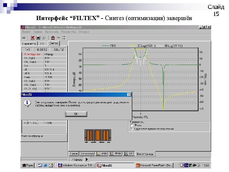Select the Фаза radio button
This screenshot has height=172, width=229.
click(x=132, y=125)
